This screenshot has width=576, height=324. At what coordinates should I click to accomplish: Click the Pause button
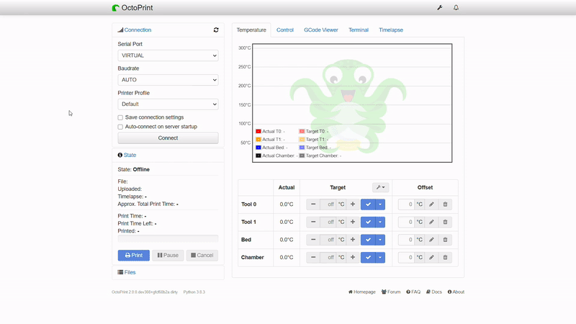168,256
